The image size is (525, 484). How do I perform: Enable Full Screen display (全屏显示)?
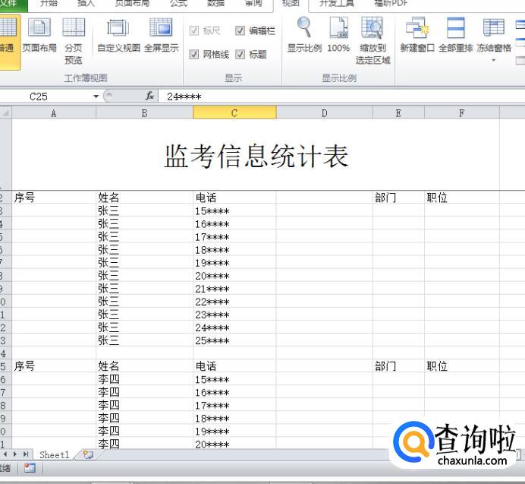click(x=162, y=36)
